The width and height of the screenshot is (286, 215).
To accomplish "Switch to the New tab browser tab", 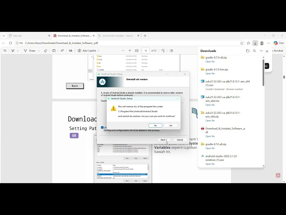I will pyautogui.click(x=30, y=36).
